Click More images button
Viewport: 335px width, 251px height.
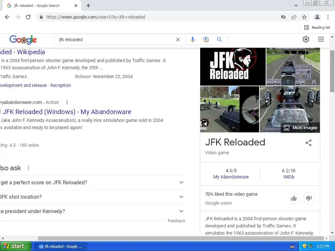click(x=300, y=128)
